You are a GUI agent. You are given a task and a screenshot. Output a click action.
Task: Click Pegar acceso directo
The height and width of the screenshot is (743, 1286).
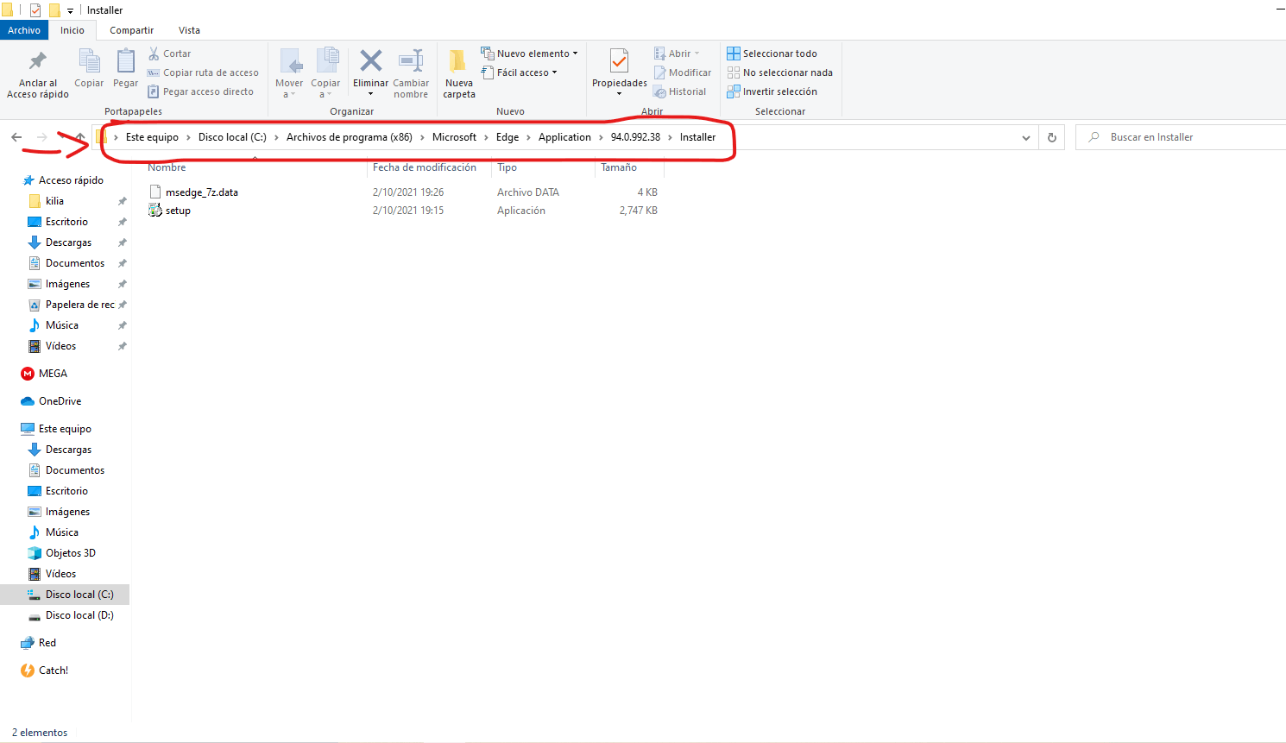[x=201, y=91]
